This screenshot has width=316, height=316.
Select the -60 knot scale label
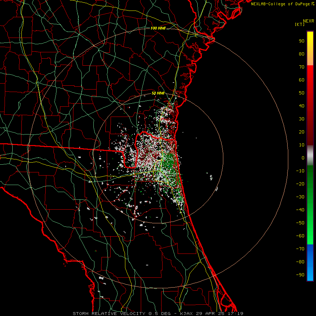pos(300,236)
